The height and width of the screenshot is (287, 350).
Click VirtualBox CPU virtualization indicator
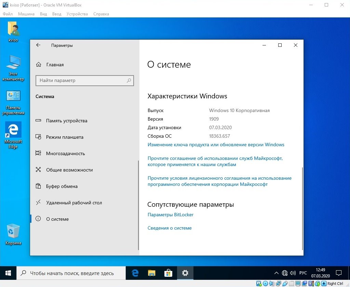point(311,284)
